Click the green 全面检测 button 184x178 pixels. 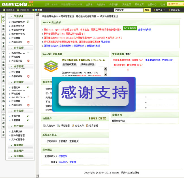130,28
